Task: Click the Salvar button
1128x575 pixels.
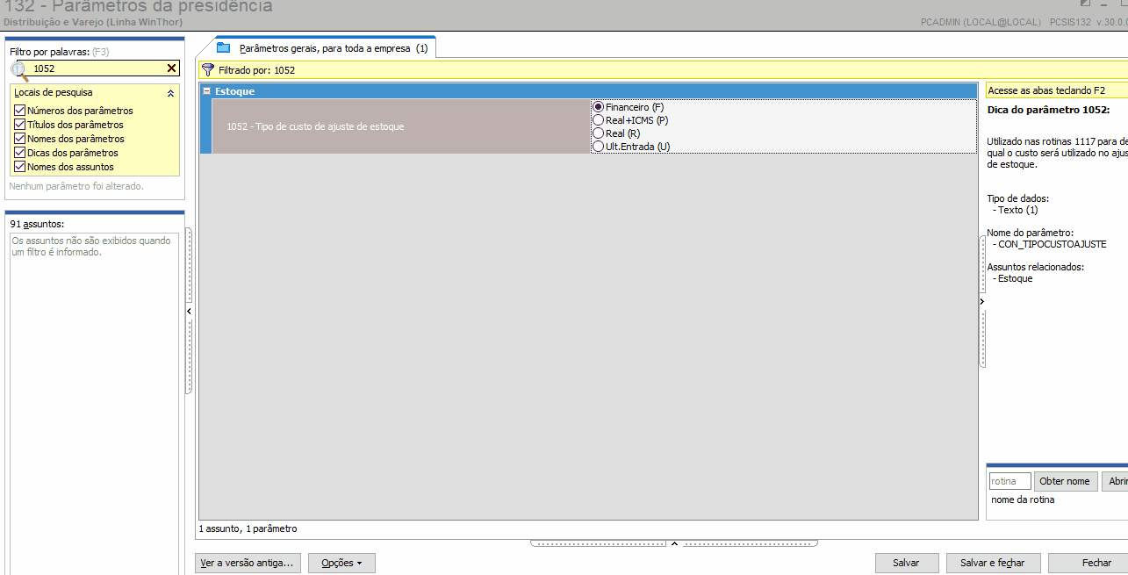Action: (907, 563)
